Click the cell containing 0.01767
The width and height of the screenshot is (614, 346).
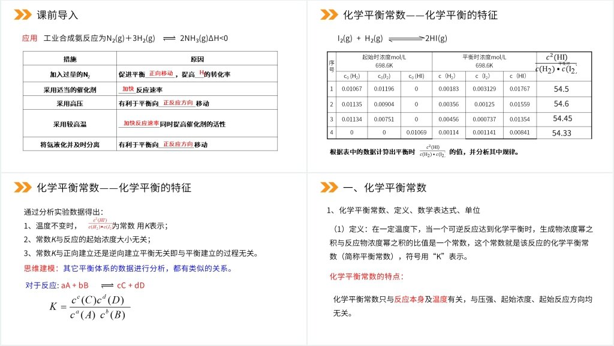[x=520, y=89]
